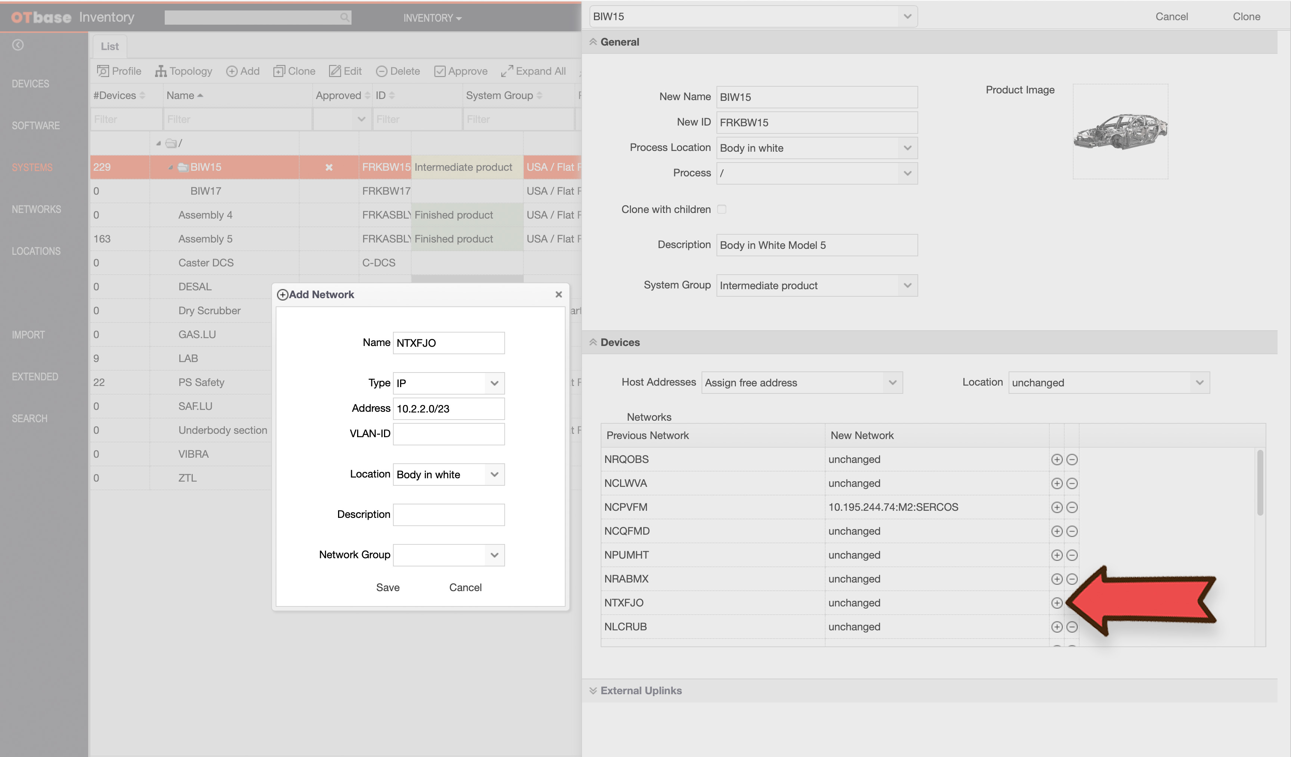Screen dimensions: 1291x757
Task: Click the New ID field FRKBW15
Action: coord(817,123)
